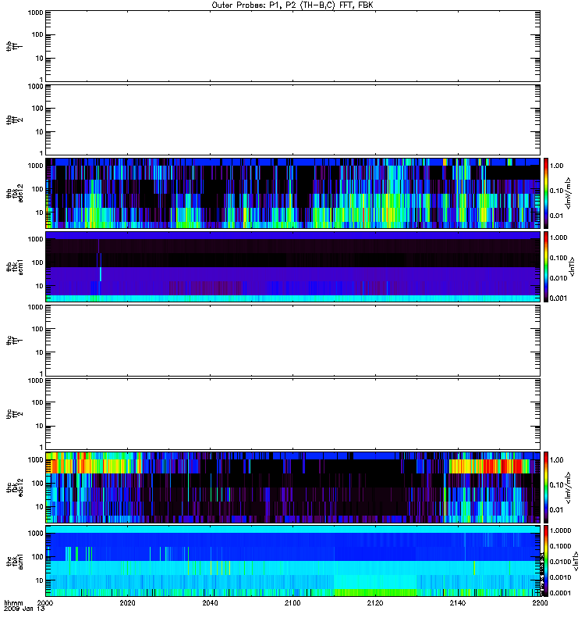Click the 0.01 tick on thb edc12 color bar

click(x=556, y=216)
